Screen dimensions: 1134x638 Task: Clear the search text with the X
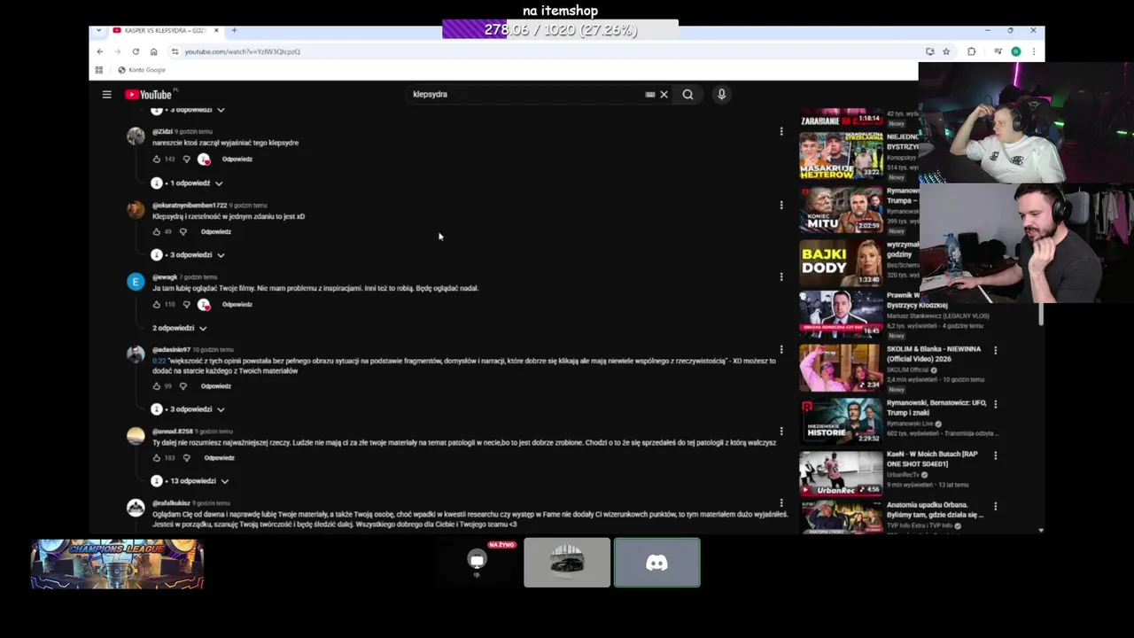pos(664,94)
